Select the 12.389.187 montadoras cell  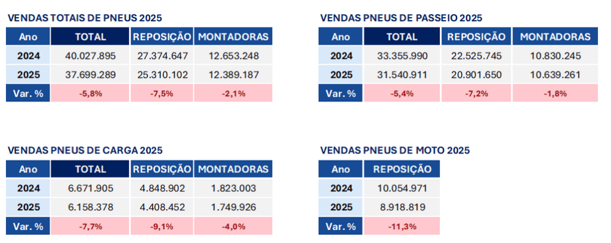click(233, 75)
